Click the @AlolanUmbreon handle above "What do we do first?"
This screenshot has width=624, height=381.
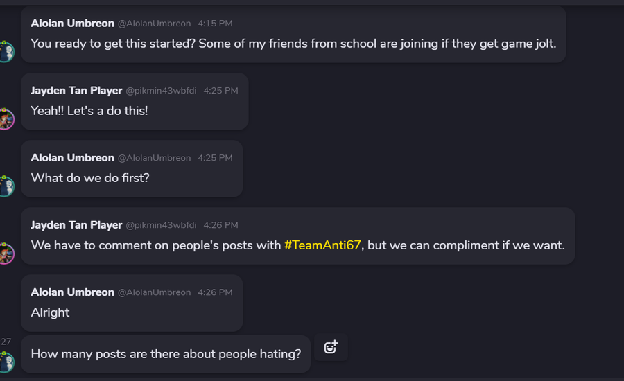[x=154, y=158]
